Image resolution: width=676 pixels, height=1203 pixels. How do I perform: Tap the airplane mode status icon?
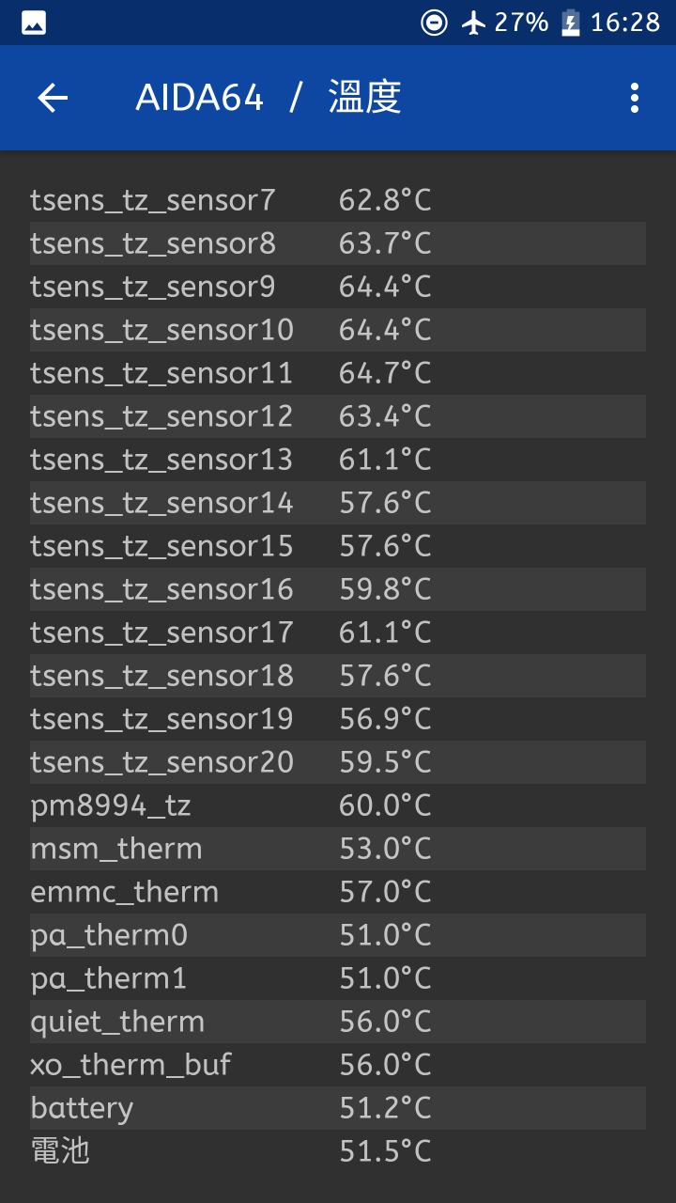click(x=474, y=23)
